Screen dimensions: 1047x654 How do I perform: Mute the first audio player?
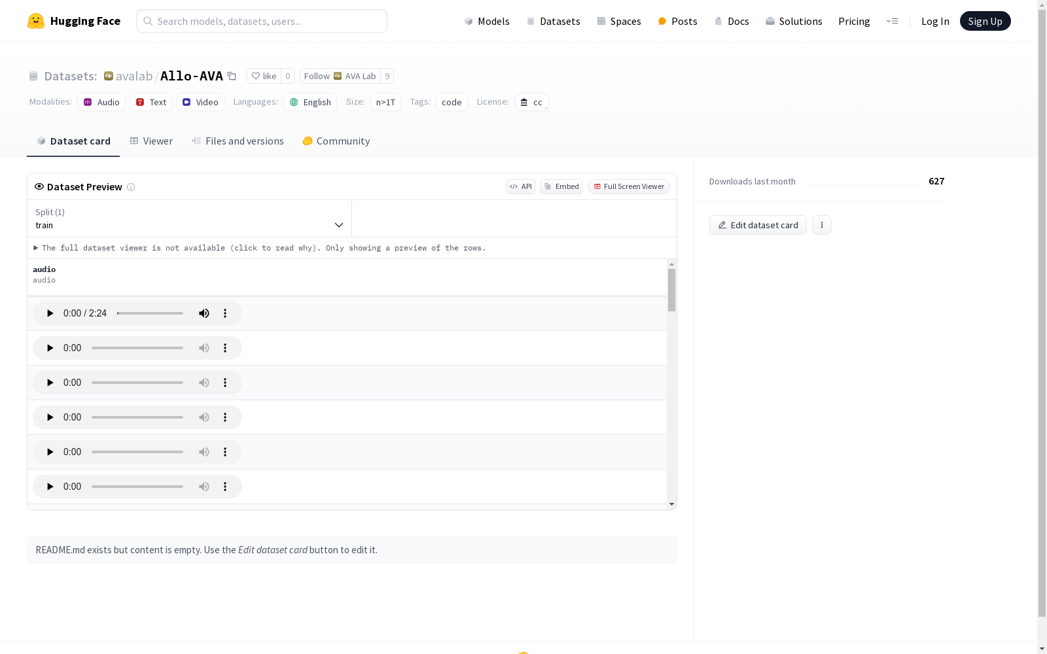pyautogui.click(x=204, y=313)
